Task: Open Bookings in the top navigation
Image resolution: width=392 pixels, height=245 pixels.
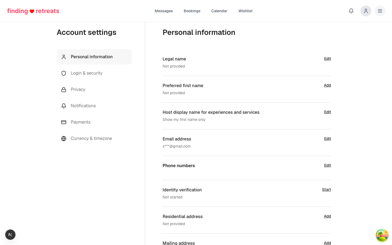Action: click(192, 11)
